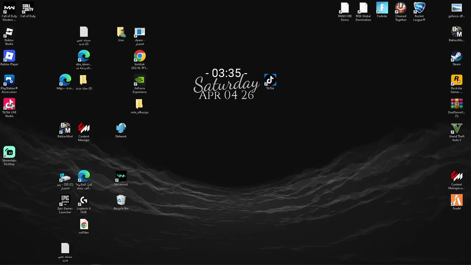Launch Logitech G HUB

(x=84, y=204)
